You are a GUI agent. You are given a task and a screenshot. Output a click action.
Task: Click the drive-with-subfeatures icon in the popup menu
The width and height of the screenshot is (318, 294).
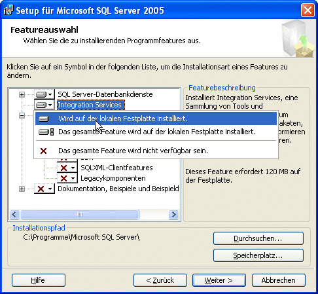46,132
